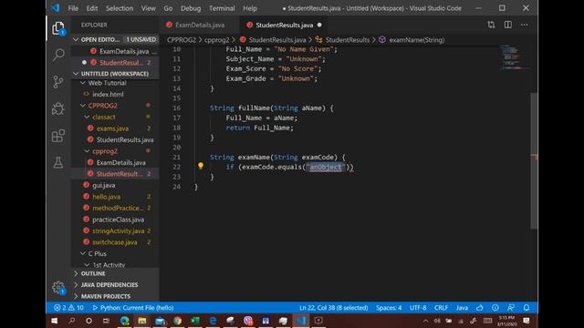Click the unsaved dot on StudentResults.java tab

319,25
